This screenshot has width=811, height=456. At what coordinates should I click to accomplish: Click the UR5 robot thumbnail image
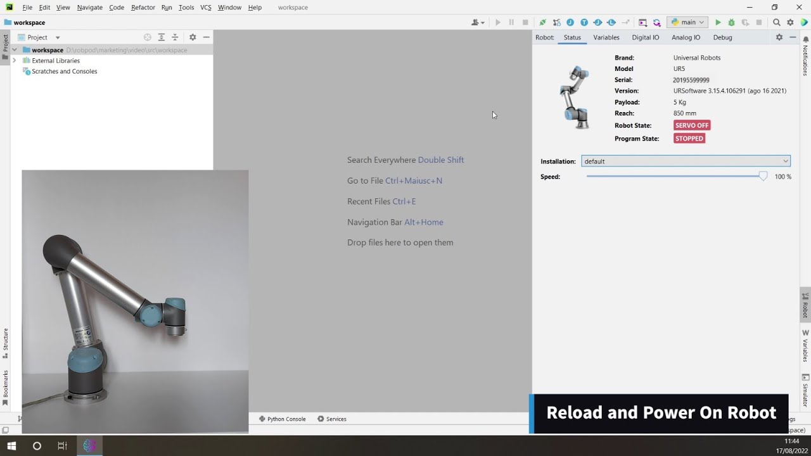click(x=575, y=98)
